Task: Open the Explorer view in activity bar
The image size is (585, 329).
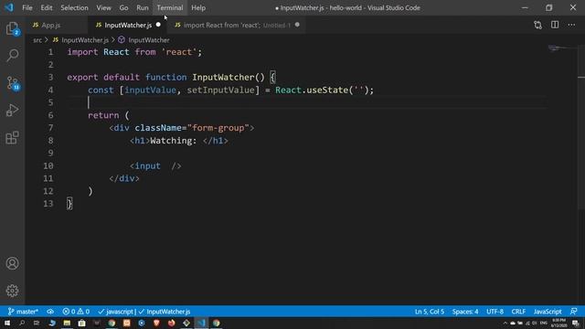Action: point(12,29)
